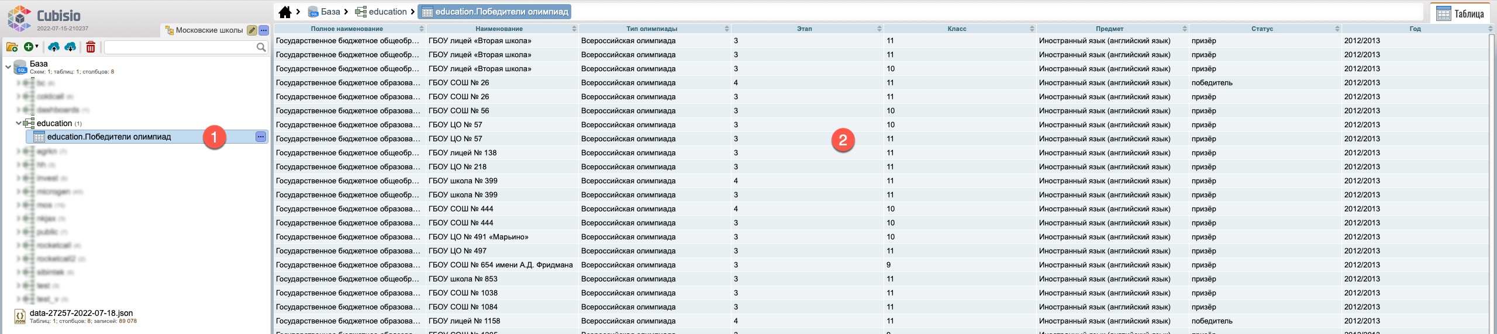Viewport: 1497px width, 334px height.
Task: Toggle sort on the Статус column
Action: [x=1337, y=29]
